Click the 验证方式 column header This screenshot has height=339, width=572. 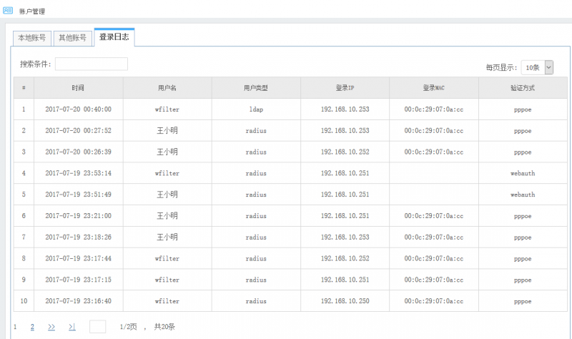click(x=523, y=88)
